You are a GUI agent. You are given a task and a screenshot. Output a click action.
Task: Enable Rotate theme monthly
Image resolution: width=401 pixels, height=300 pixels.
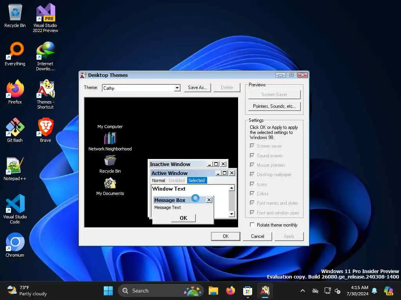252,225
